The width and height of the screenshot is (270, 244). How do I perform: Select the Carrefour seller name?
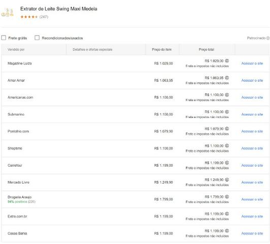(x=15, y=165)
